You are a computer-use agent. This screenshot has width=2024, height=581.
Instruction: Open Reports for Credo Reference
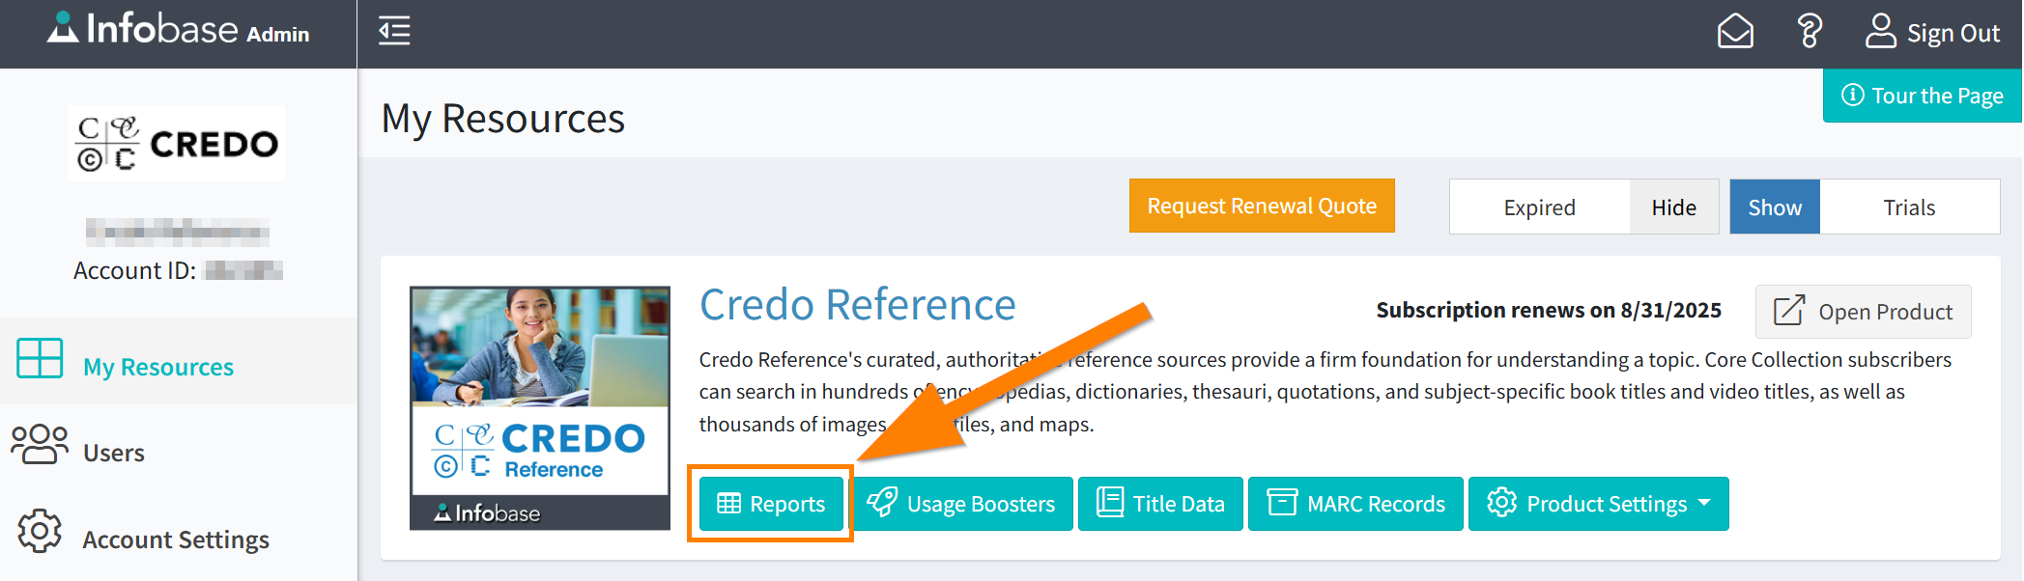(x=771, y=504)
